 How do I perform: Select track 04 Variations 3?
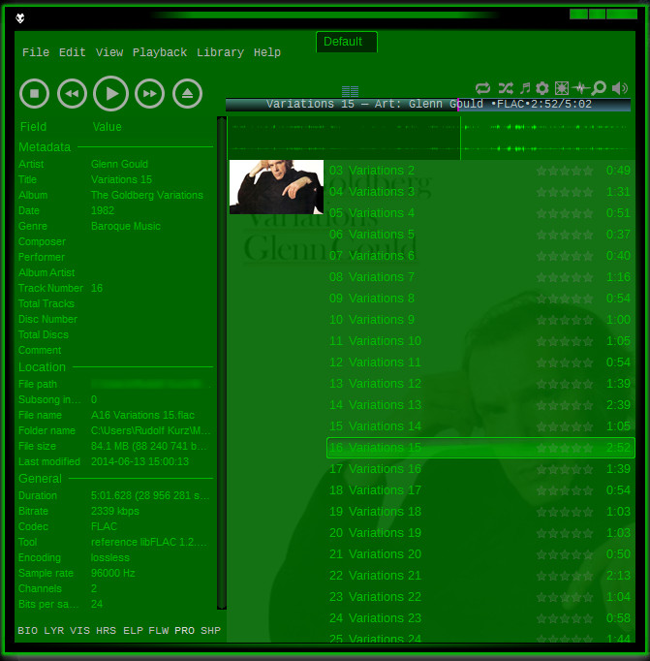click(480, 192)
